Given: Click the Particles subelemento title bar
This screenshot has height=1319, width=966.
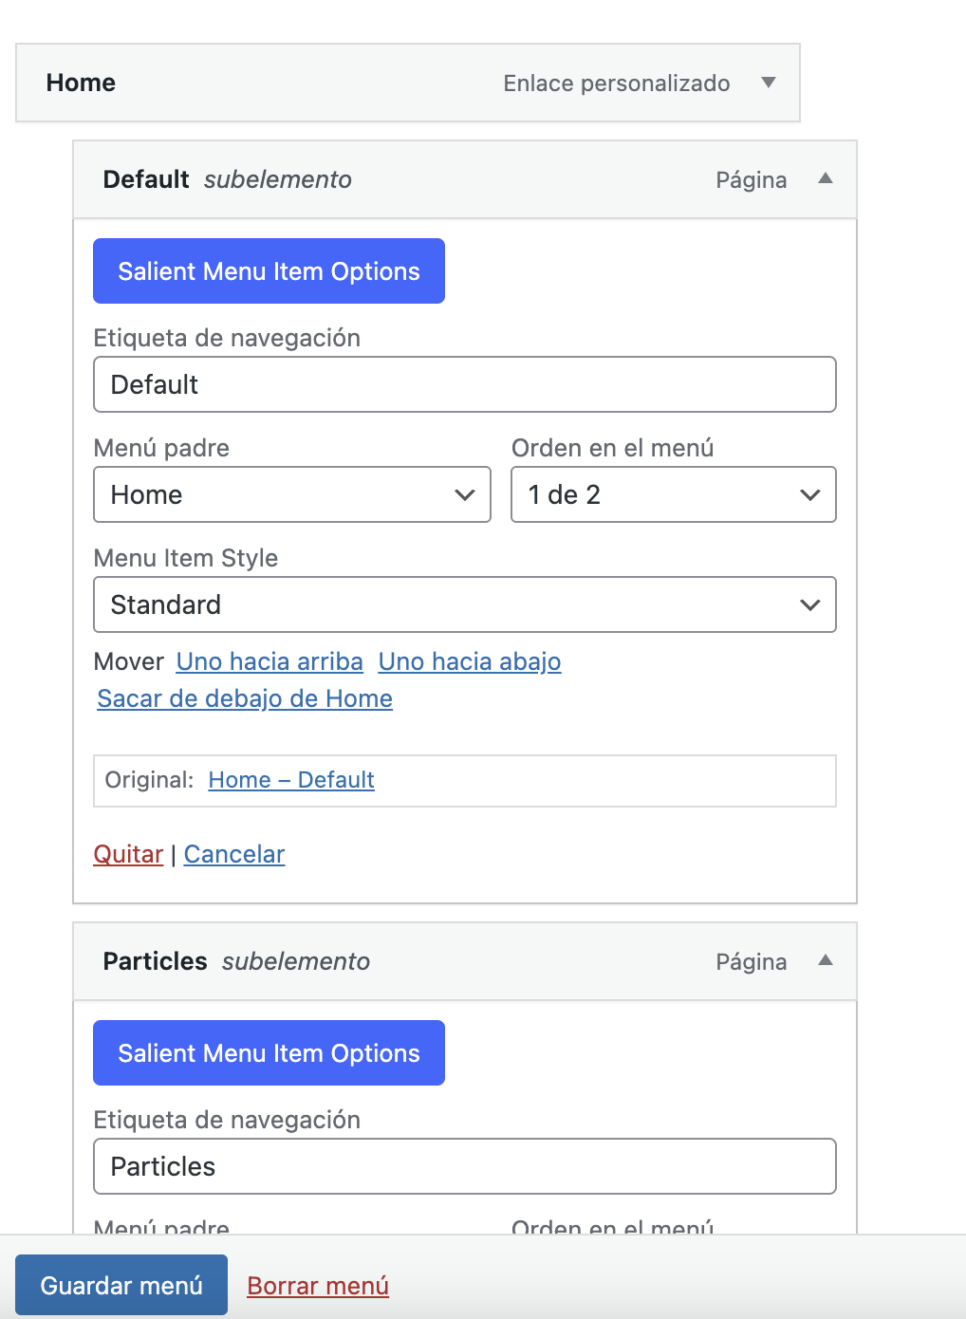Looking at the screenshot, I should (465, 961).
